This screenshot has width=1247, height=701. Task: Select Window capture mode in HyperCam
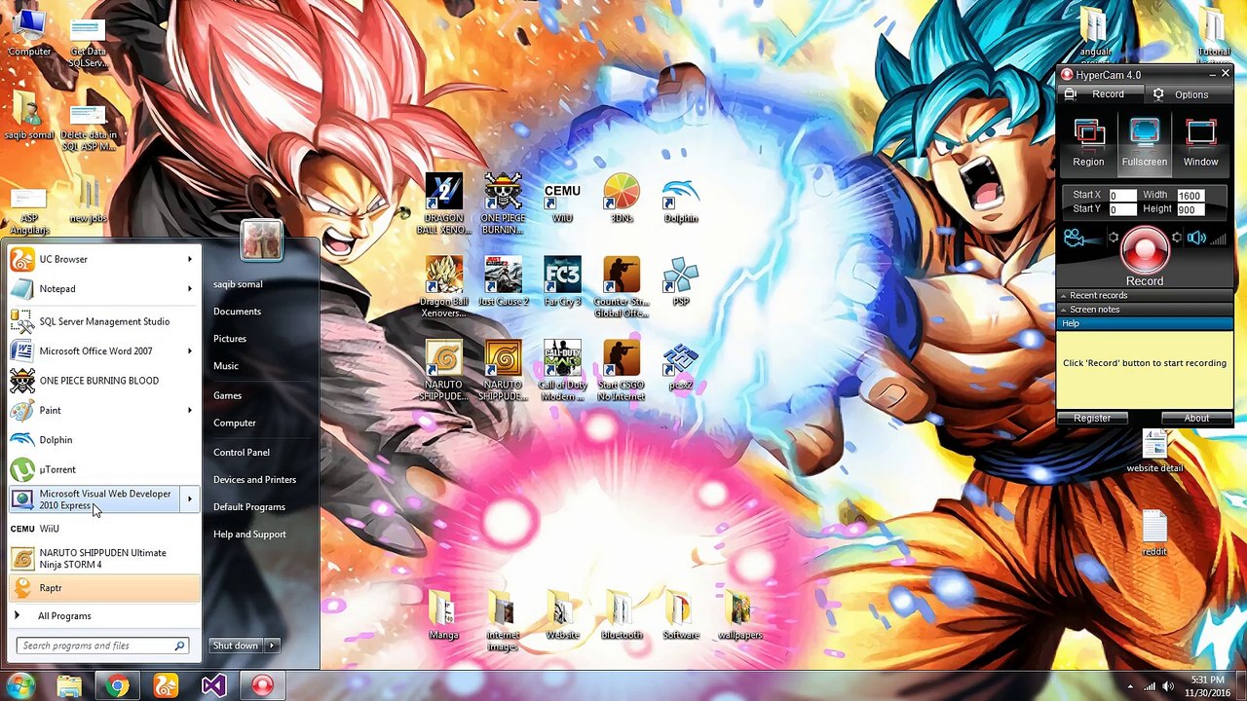pyautogui.click(x=1200, y=143)
